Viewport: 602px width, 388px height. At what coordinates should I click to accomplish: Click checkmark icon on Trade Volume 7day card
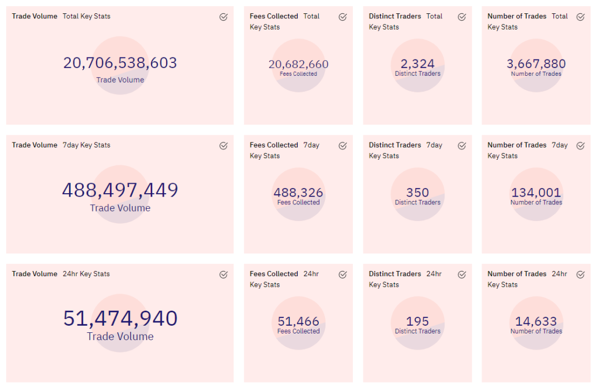[x=224, y=146]
